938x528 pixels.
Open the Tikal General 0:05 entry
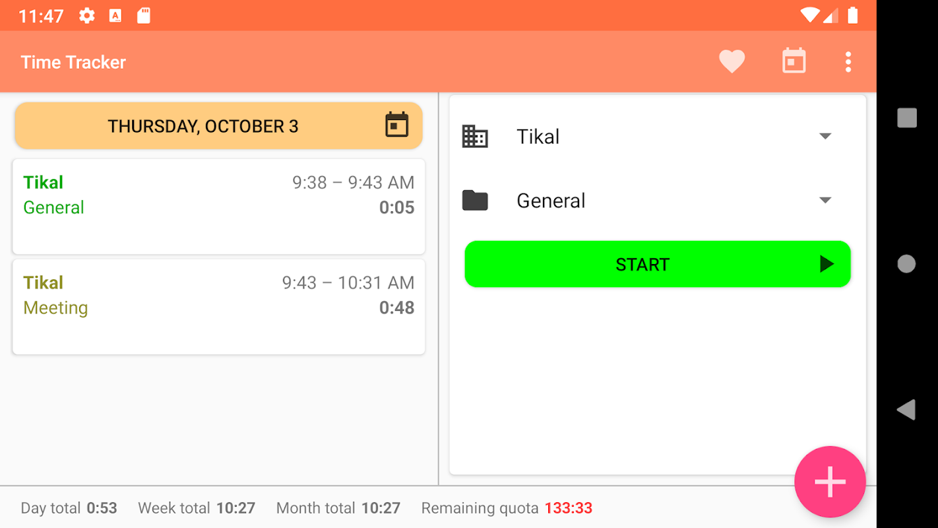point(218,207)
